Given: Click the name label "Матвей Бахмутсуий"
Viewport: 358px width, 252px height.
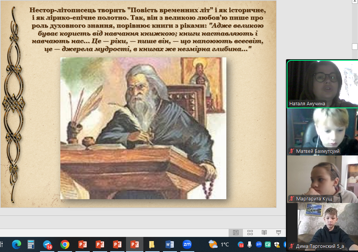Looking at the screenshot, I should 318,151.
